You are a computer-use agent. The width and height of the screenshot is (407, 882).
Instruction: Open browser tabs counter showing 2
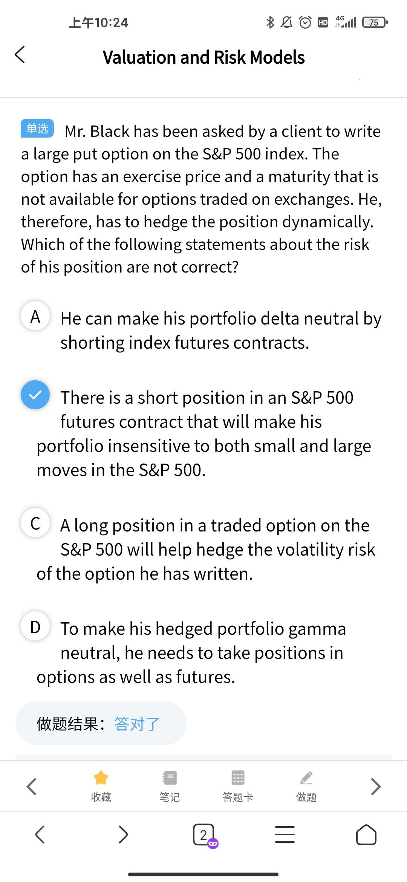pos(204,835)
